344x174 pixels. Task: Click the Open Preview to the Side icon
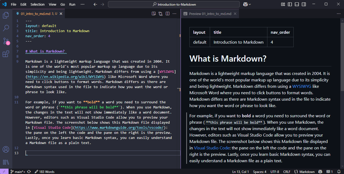tap(154, 14)
